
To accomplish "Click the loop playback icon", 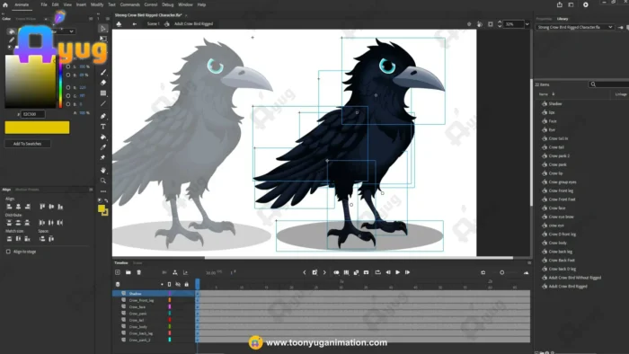I will [378, 272].
